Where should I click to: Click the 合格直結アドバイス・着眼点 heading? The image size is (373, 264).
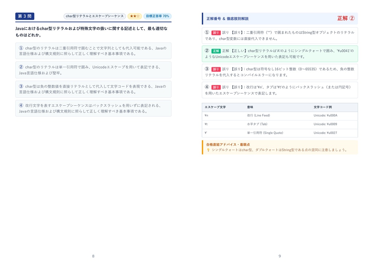[x=228, y=145]
